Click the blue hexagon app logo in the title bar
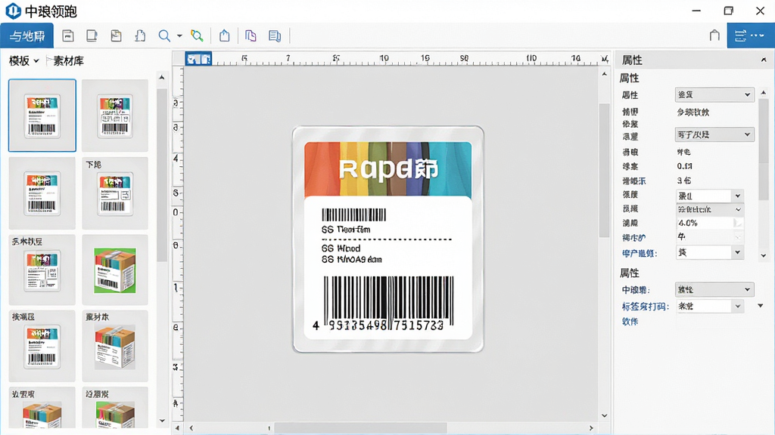 (12, 11)
